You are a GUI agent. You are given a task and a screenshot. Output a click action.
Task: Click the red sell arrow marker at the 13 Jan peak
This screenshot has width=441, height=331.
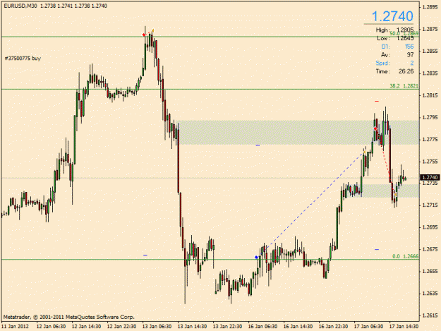click(x=144, y=35)
